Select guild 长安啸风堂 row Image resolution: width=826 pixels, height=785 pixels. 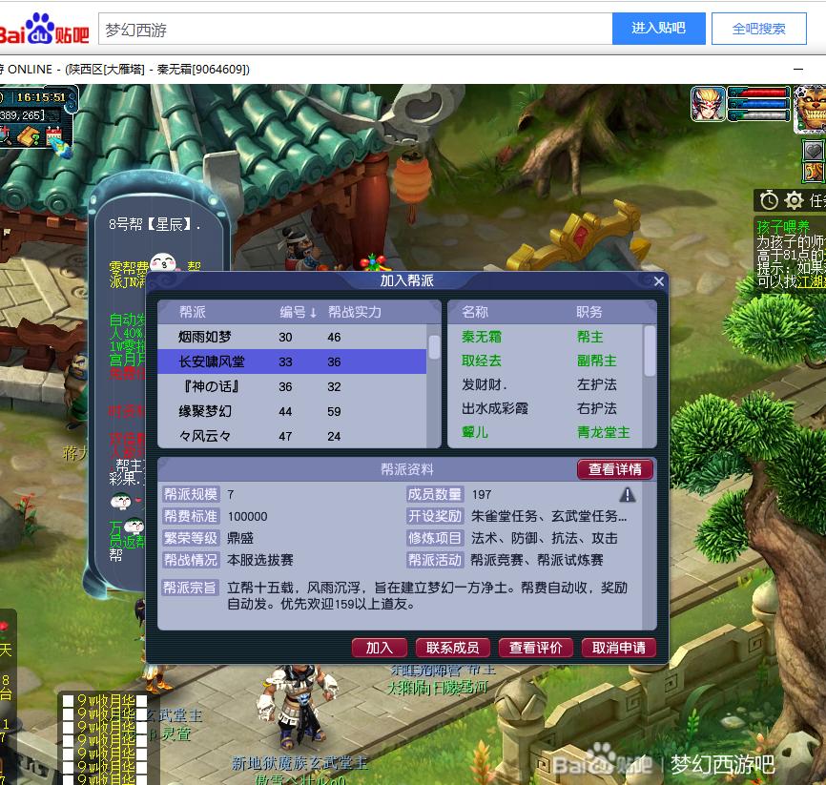(292, 362)
